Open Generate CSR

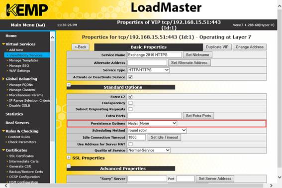coord(20,167)
